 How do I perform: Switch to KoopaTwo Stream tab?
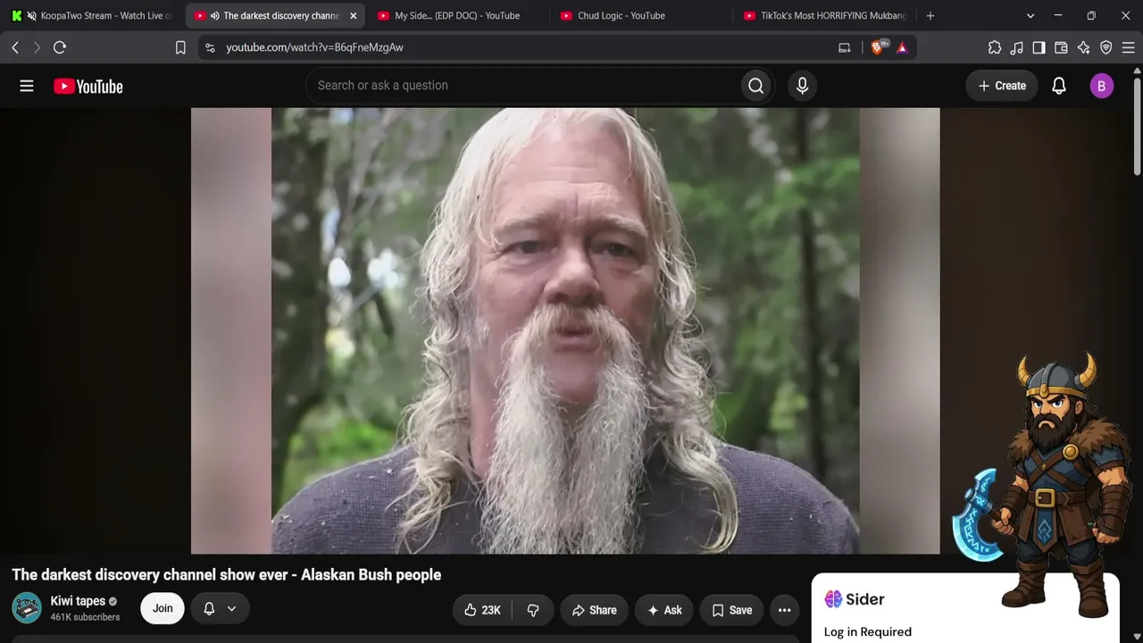(x=91, y=15)
